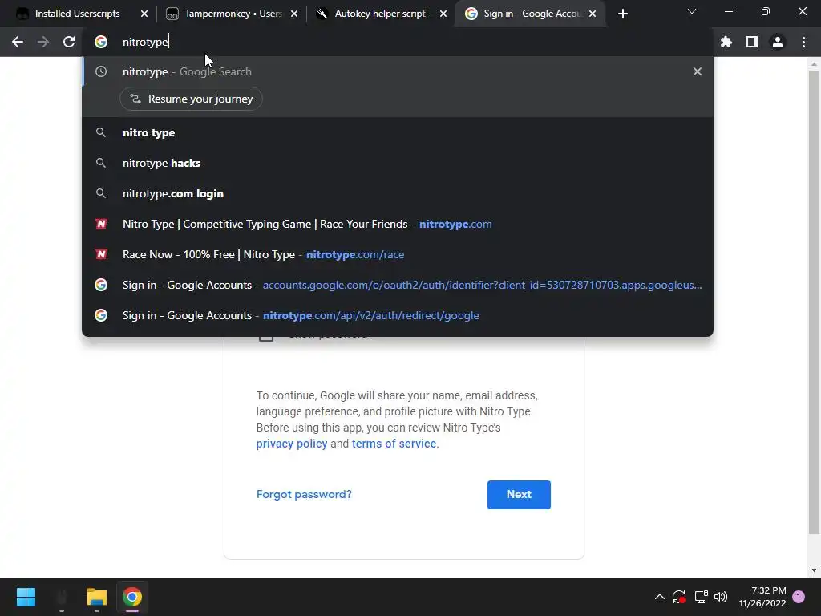
Task: Open accounts.google.com oauth2 sign in suggestion
Action: [398, 285]
